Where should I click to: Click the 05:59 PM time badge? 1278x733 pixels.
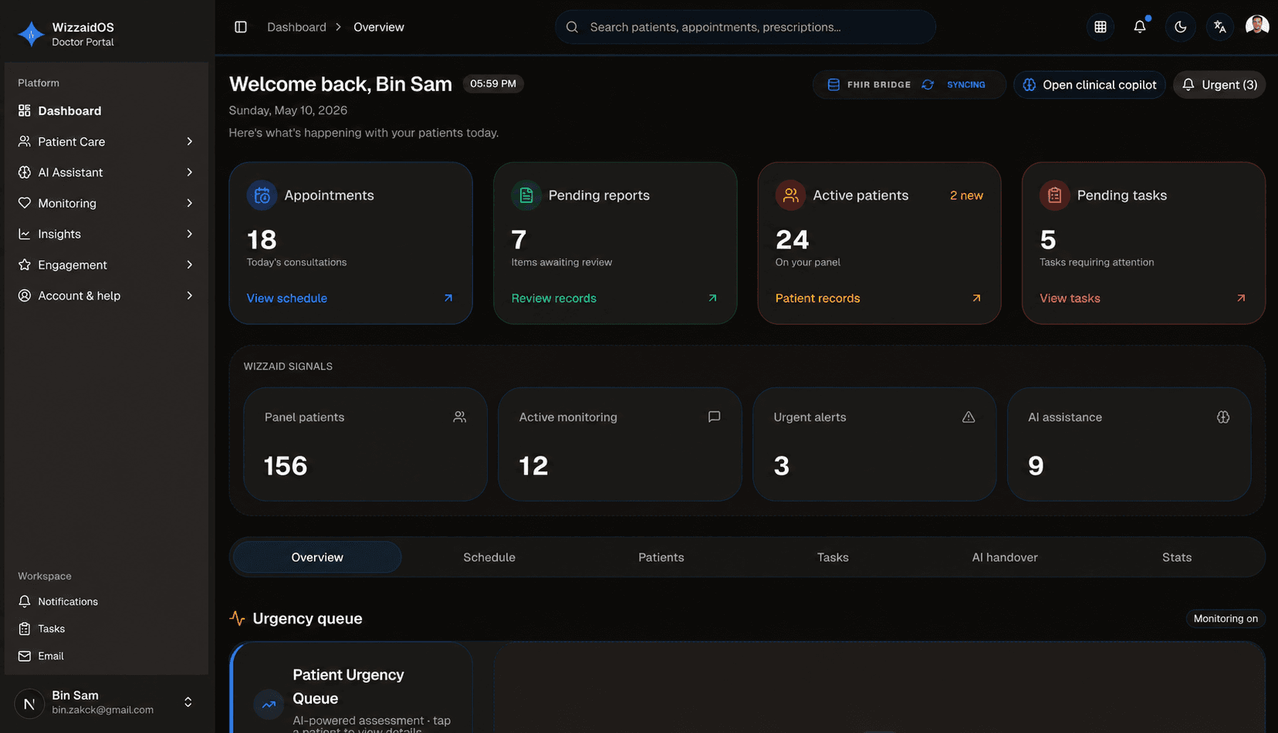[x=493, y=83]
